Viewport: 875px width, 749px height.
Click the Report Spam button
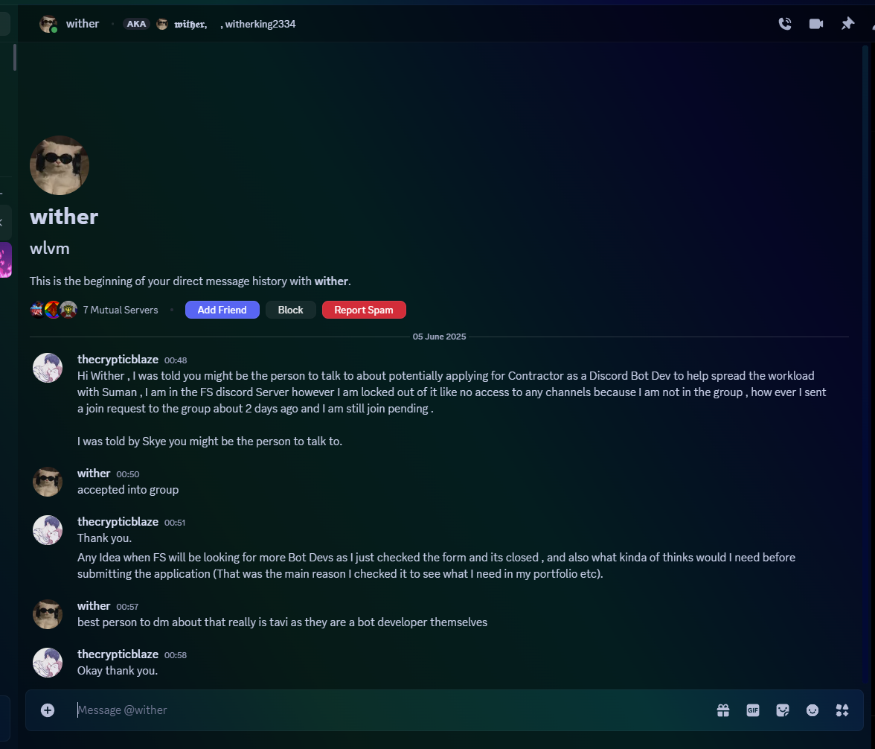364,310
